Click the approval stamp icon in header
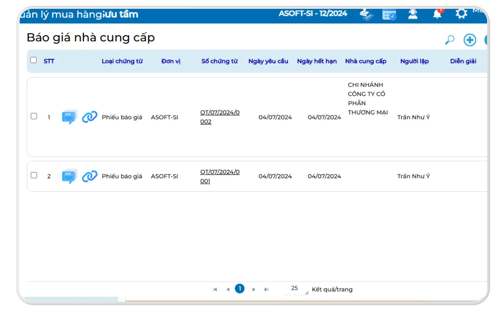Image resolution: width=503 pixels, height=311 pixels. click(366, 15)
